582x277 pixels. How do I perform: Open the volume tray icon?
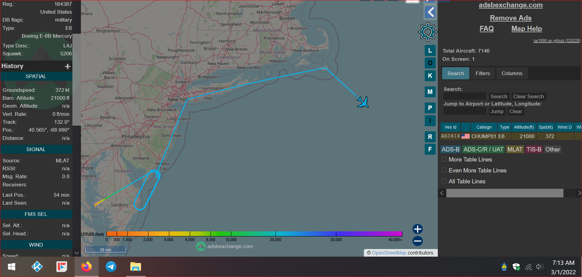pyautogui.click(x=540, y=267)
